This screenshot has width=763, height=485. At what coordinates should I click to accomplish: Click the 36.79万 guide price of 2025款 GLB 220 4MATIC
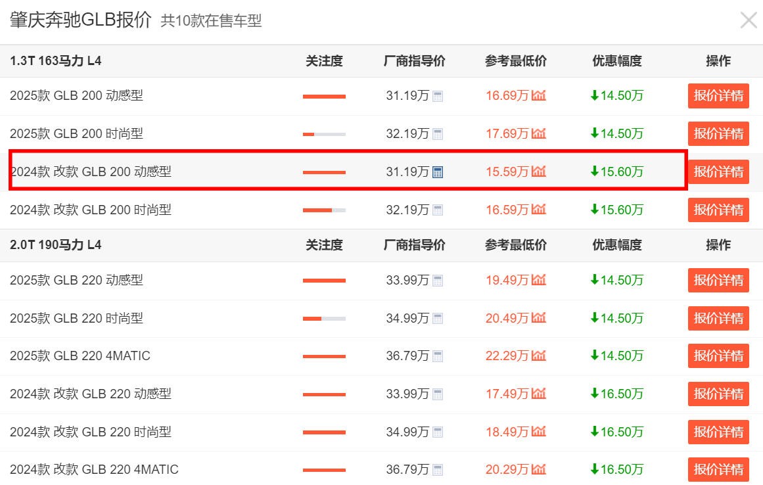407,356
